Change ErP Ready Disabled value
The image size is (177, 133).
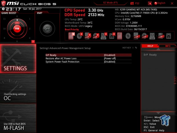(x=110, y=55)
